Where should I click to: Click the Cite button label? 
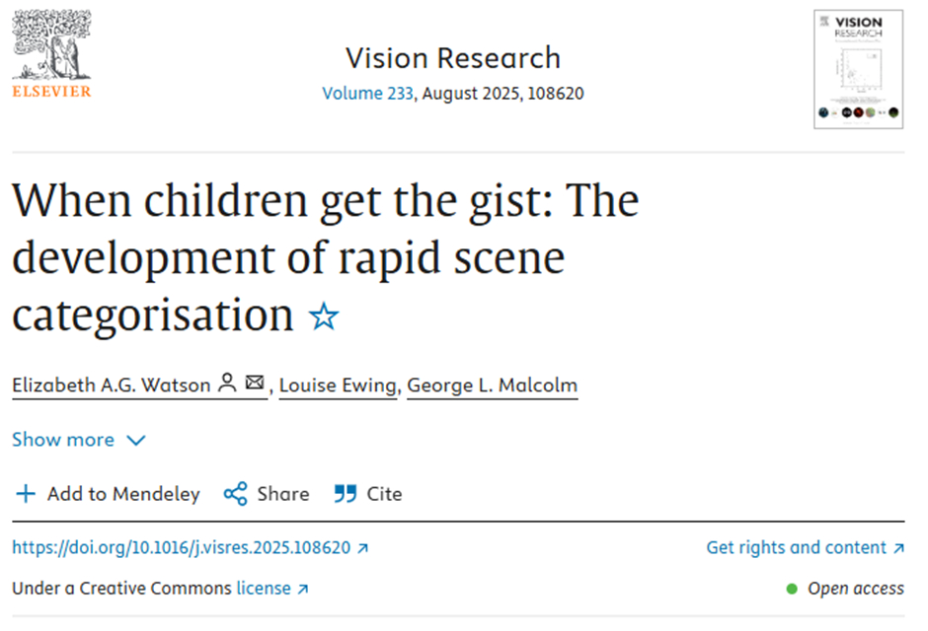coord(384,494)
